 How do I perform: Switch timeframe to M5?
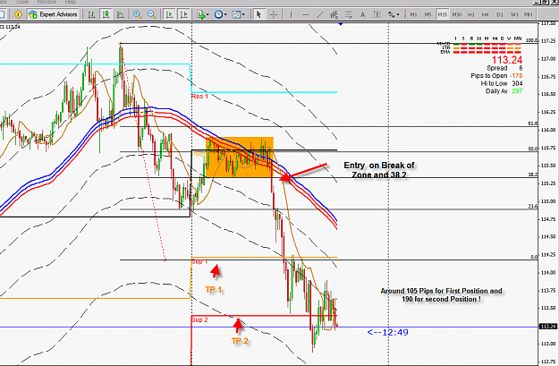tap(428, 14)
